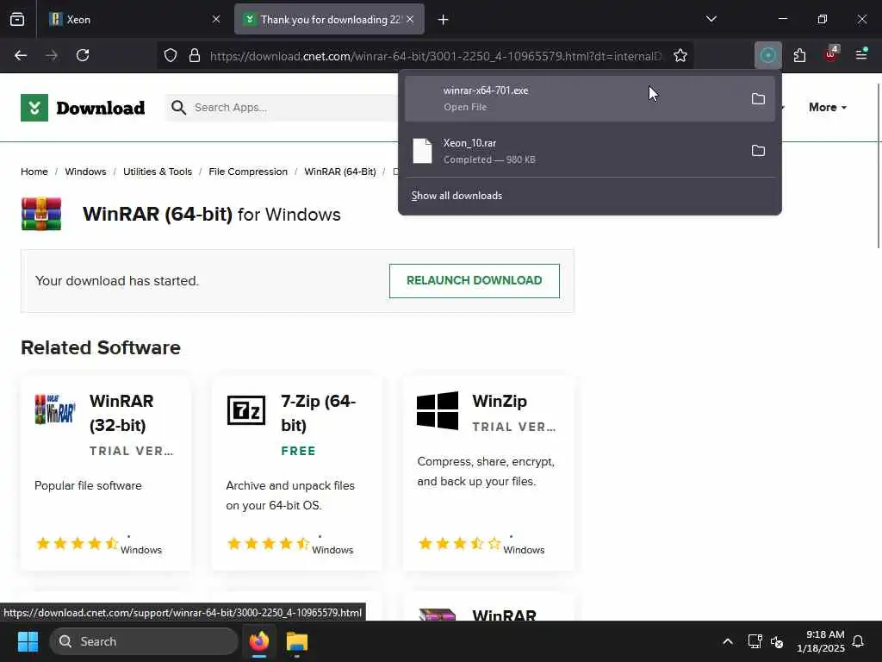
Task: Close the Thank you for downloading tab
Action: pos(410,20)
